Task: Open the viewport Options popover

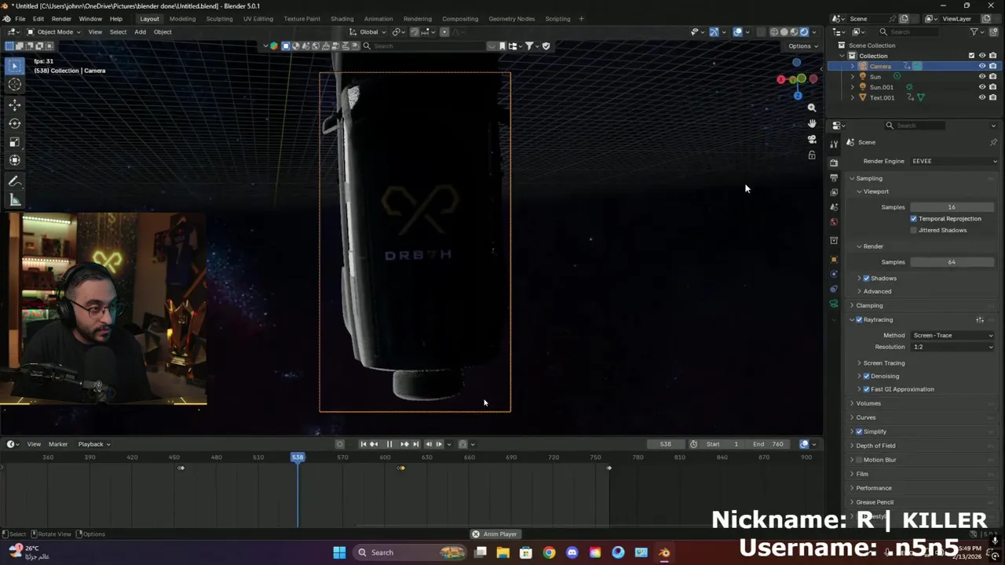Action: coord(802,46)
